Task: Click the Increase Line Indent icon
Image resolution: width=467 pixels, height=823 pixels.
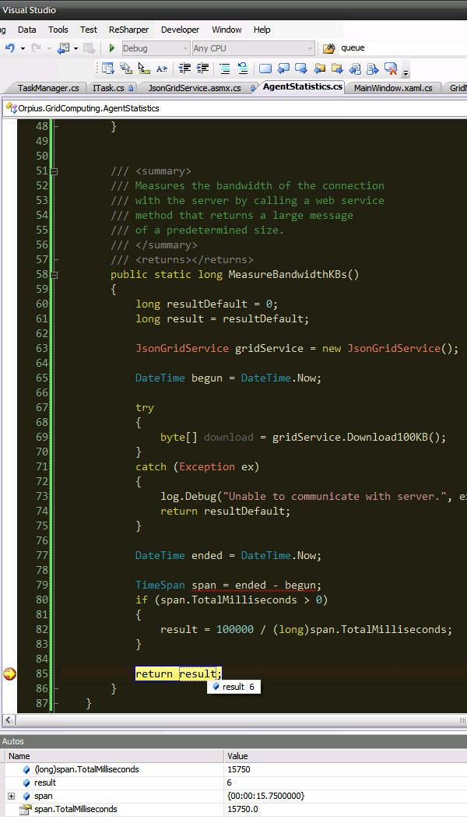Action: 202,69
